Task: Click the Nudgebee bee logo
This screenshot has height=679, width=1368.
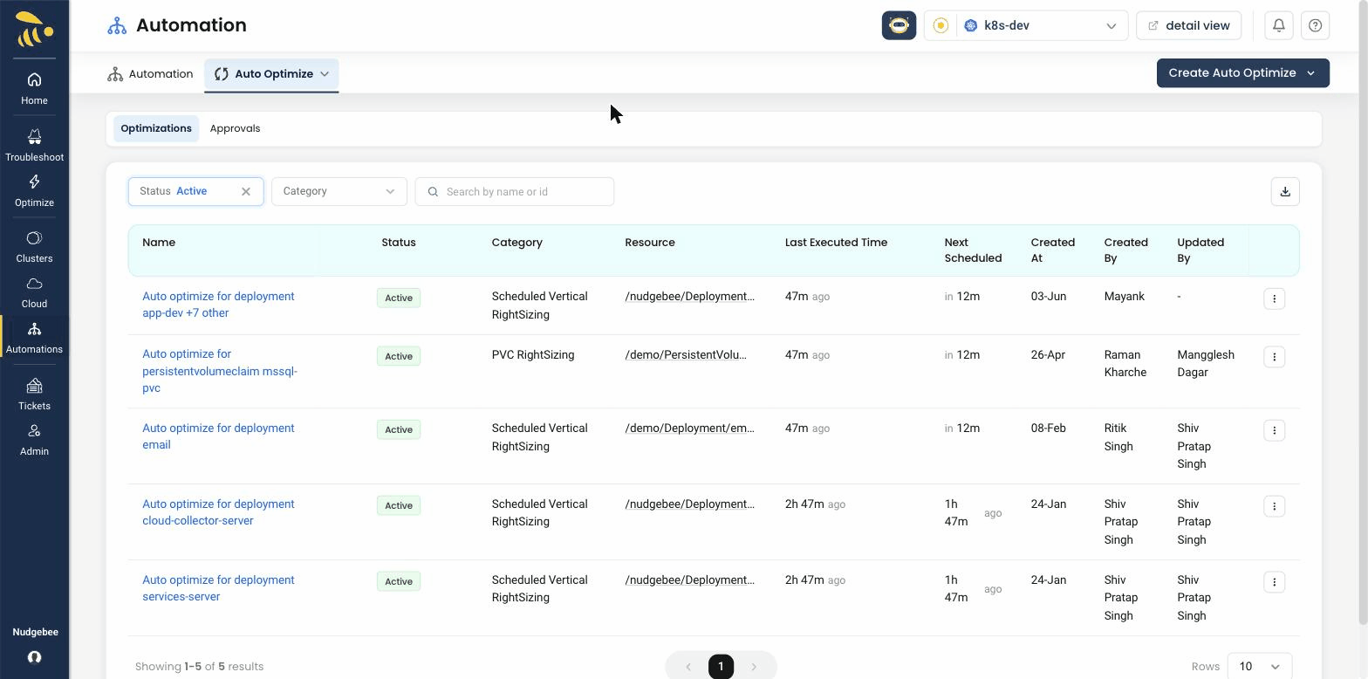Action: (x=34, y=29)
